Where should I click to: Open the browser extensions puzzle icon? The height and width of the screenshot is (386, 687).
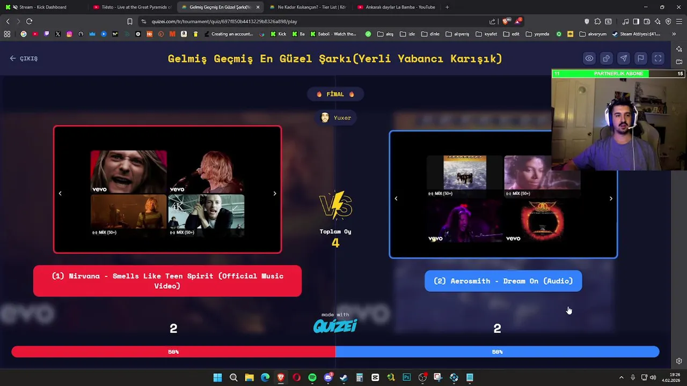597,21
